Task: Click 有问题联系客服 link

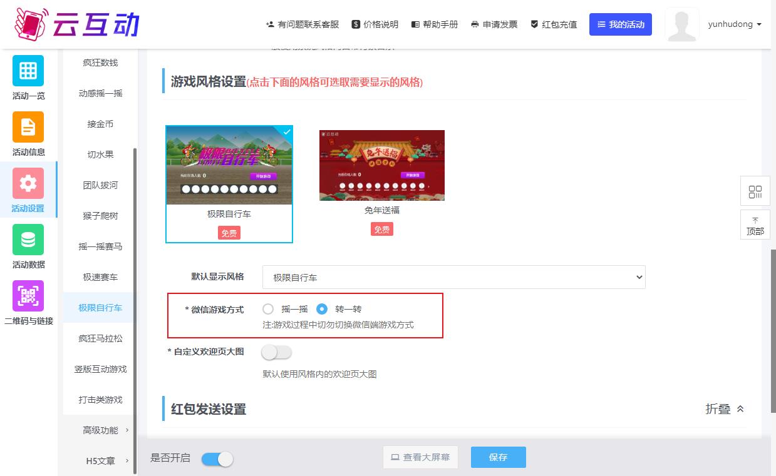Action: tap(303, 24)
